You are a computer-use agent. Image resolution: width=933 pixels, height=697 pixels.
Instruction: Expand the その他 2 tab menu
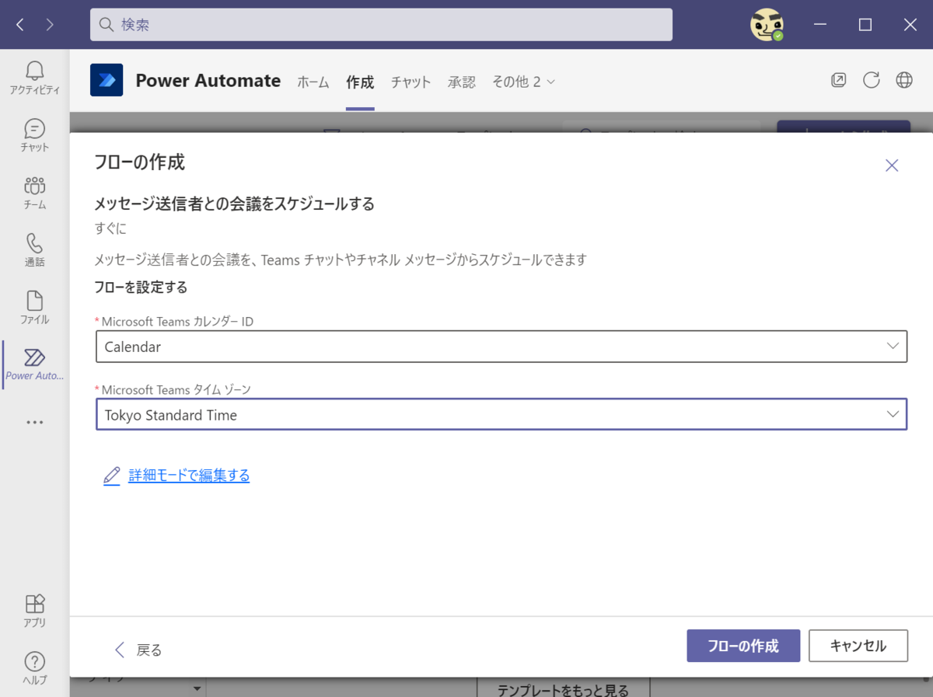(523, 82)
